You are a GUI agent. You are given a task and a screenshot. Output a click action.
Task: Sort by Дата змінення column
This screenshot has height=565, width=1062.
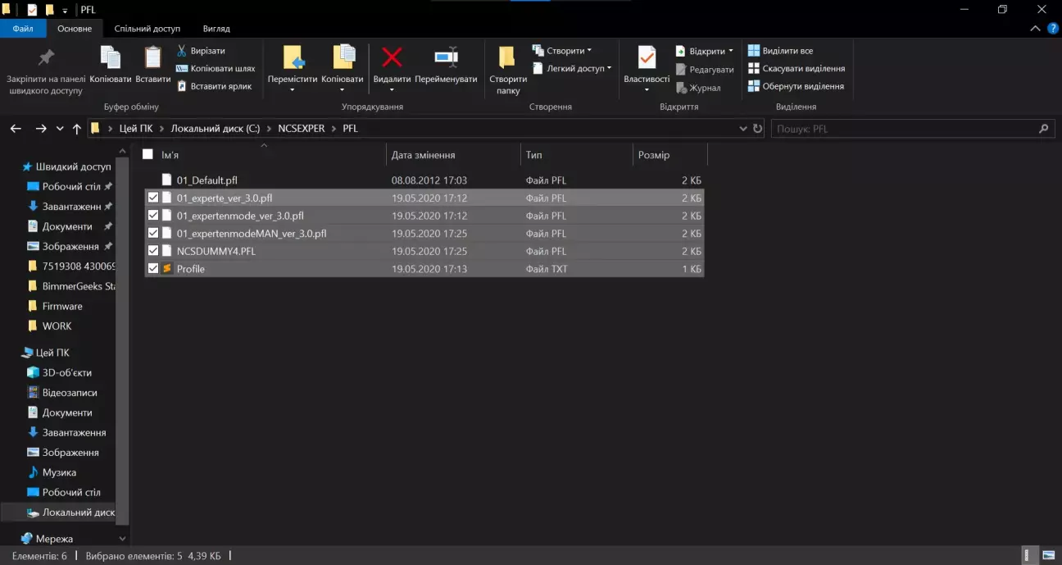click(x=452, y=155)
